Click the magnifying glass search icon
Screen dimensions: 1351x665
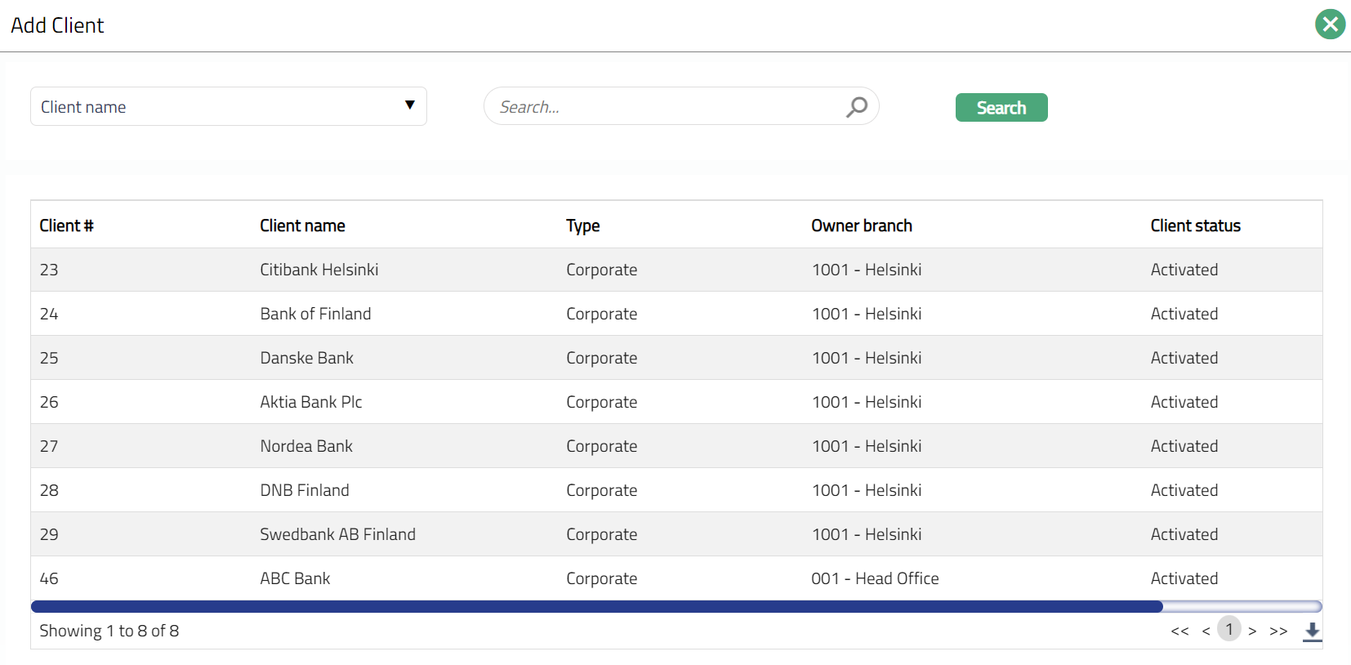point(856,107)
